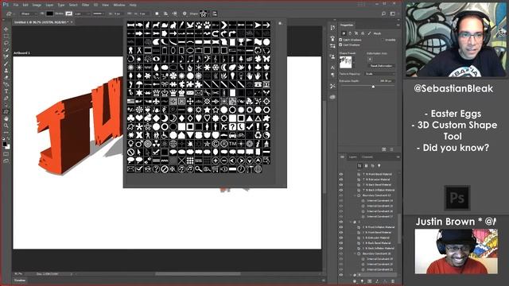The width and height of the screenshot is (509, 286).
Task: Pick the butterfly custom shape
Action: tap(266, 59)
